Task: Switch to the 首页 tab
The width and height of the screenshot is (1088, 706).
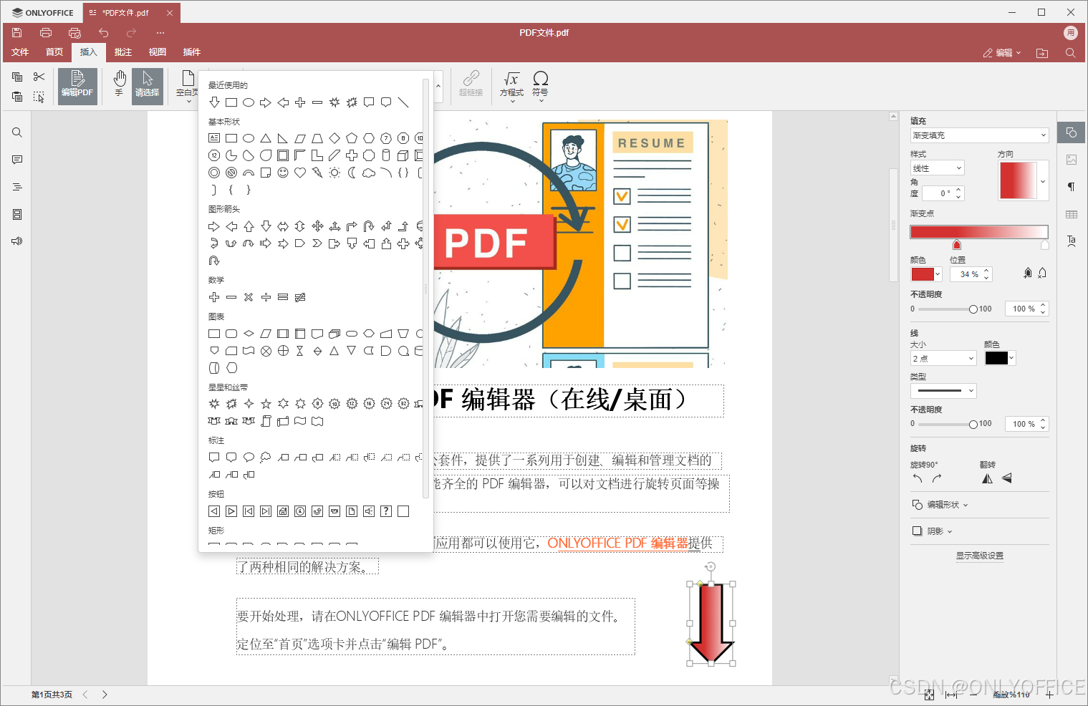Action: coord(54,52)
